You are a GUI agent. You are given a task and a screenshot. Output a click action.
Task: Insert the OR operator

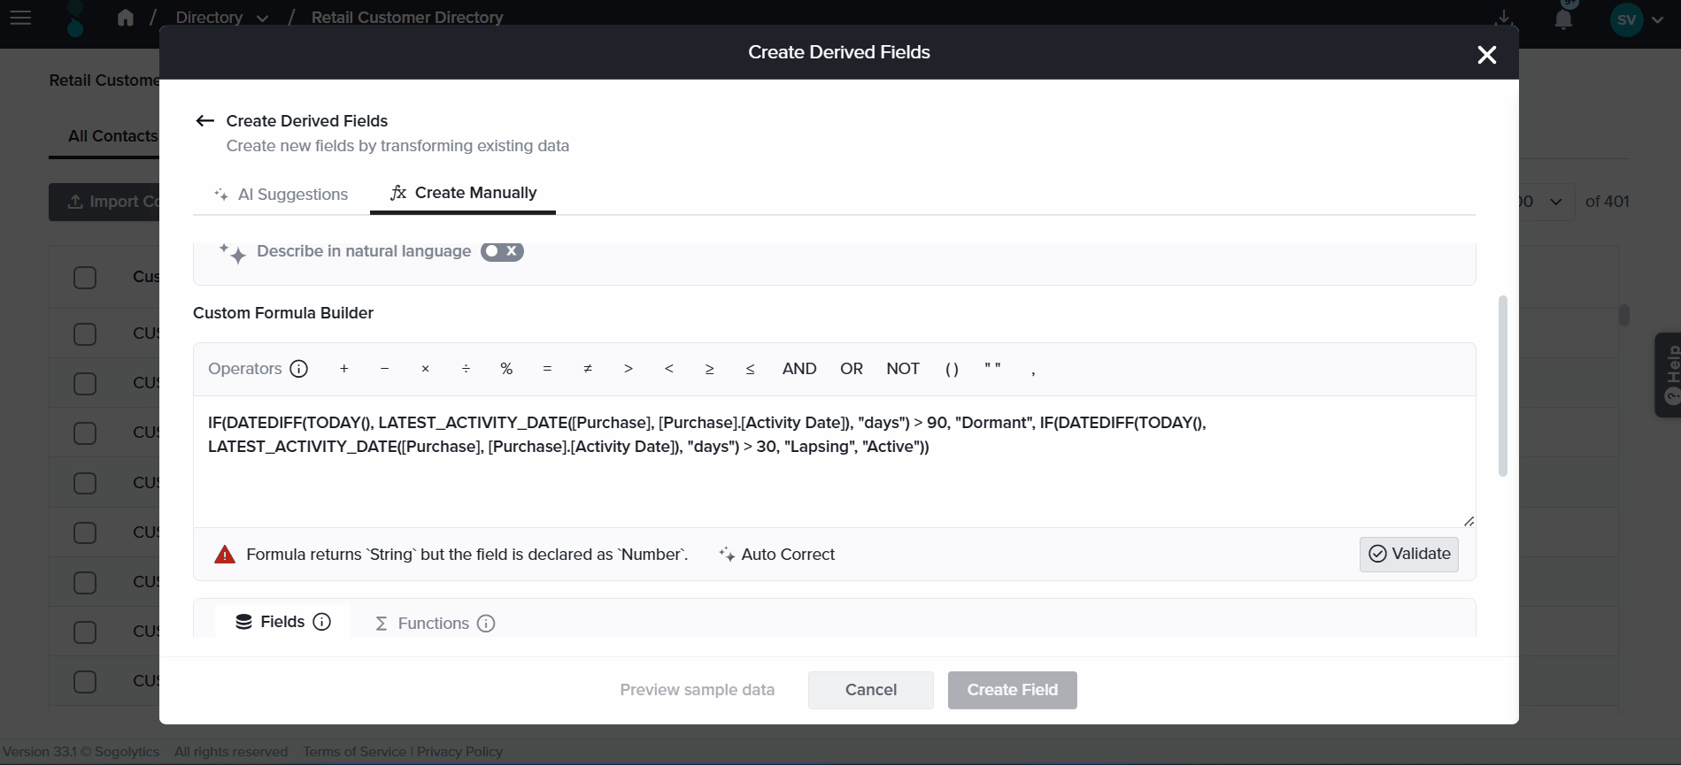[852, 369]
